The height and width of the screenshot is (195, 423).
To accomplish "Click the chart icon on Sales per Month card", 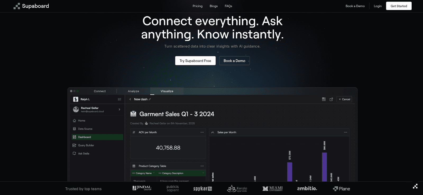I will click(213, 132).
